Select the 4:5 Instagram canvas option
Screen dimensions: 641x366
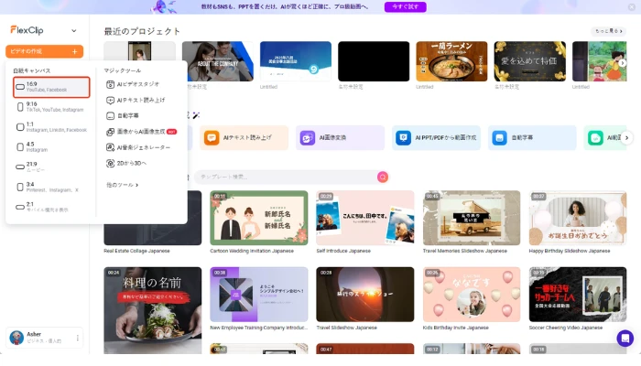[51, 147]
